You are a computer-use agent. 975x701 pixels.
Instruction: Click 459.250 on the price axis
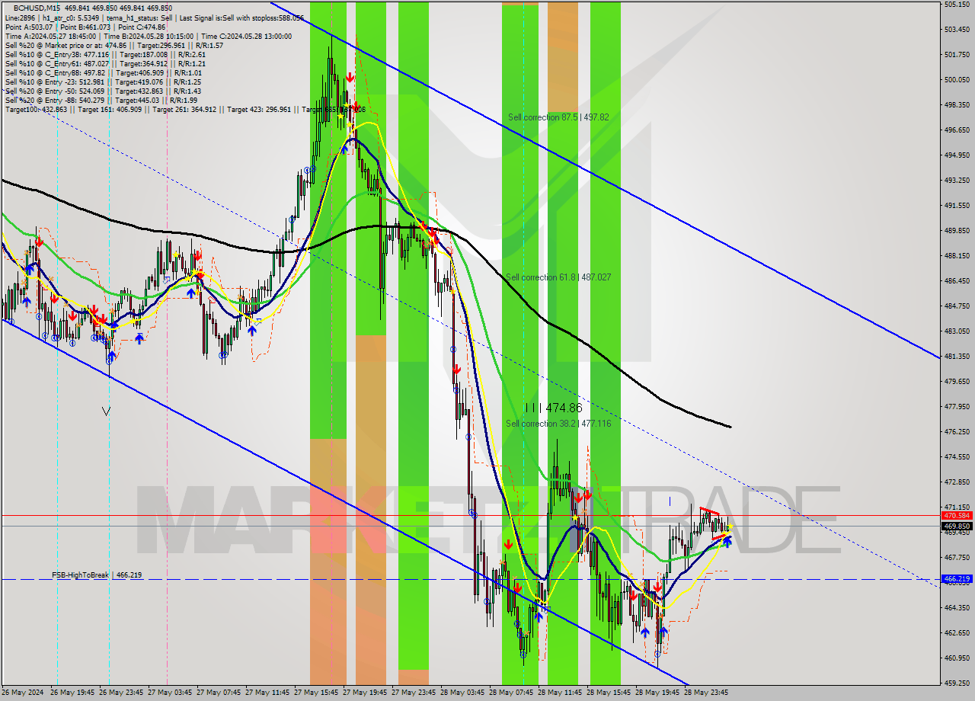957,683
